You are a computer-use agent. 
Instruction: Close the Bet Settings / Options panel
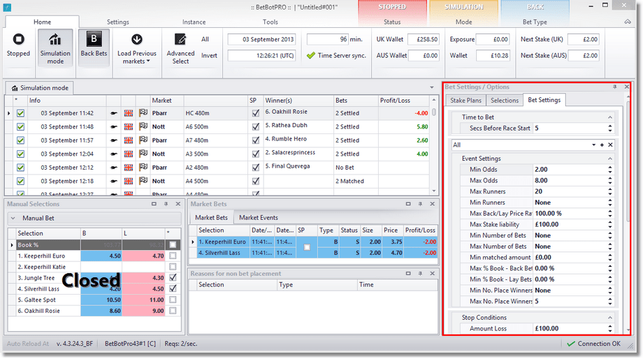[627, 87]
